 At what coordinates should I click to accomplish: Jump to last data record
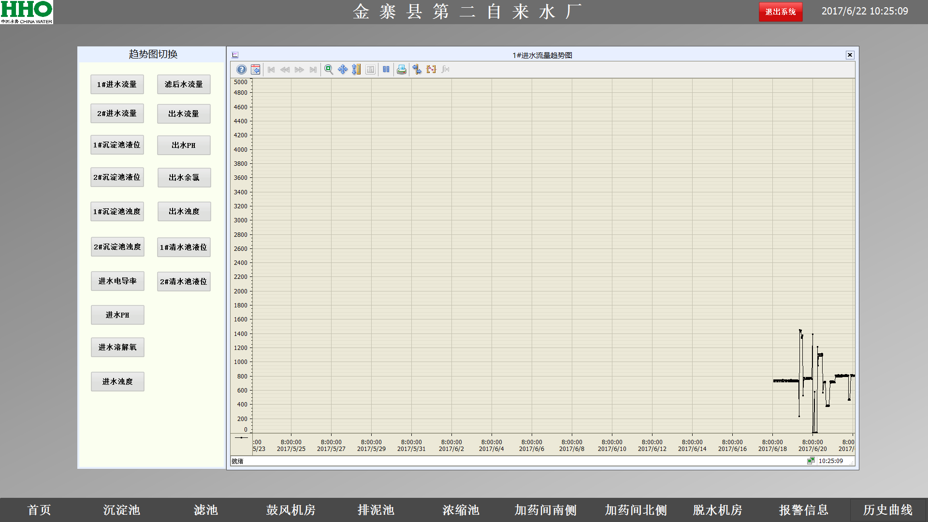tap(313, 70)
